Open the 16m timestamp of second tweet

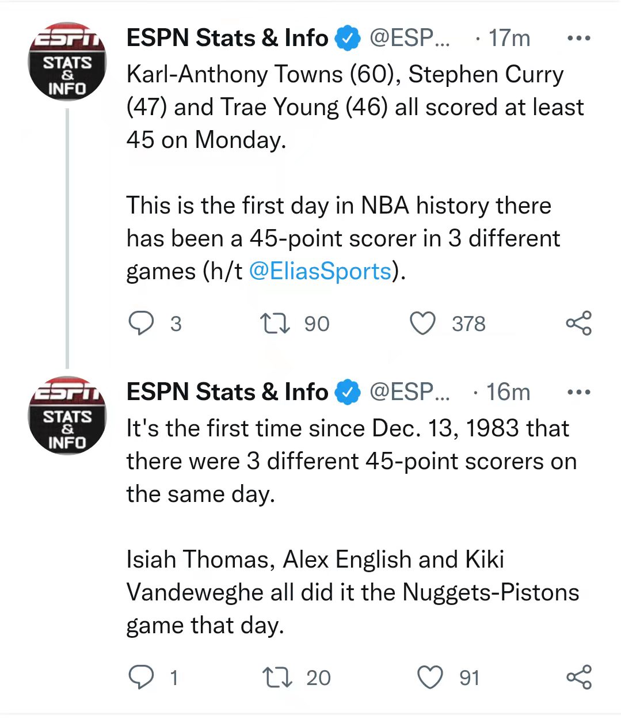(x=508, y=393)
